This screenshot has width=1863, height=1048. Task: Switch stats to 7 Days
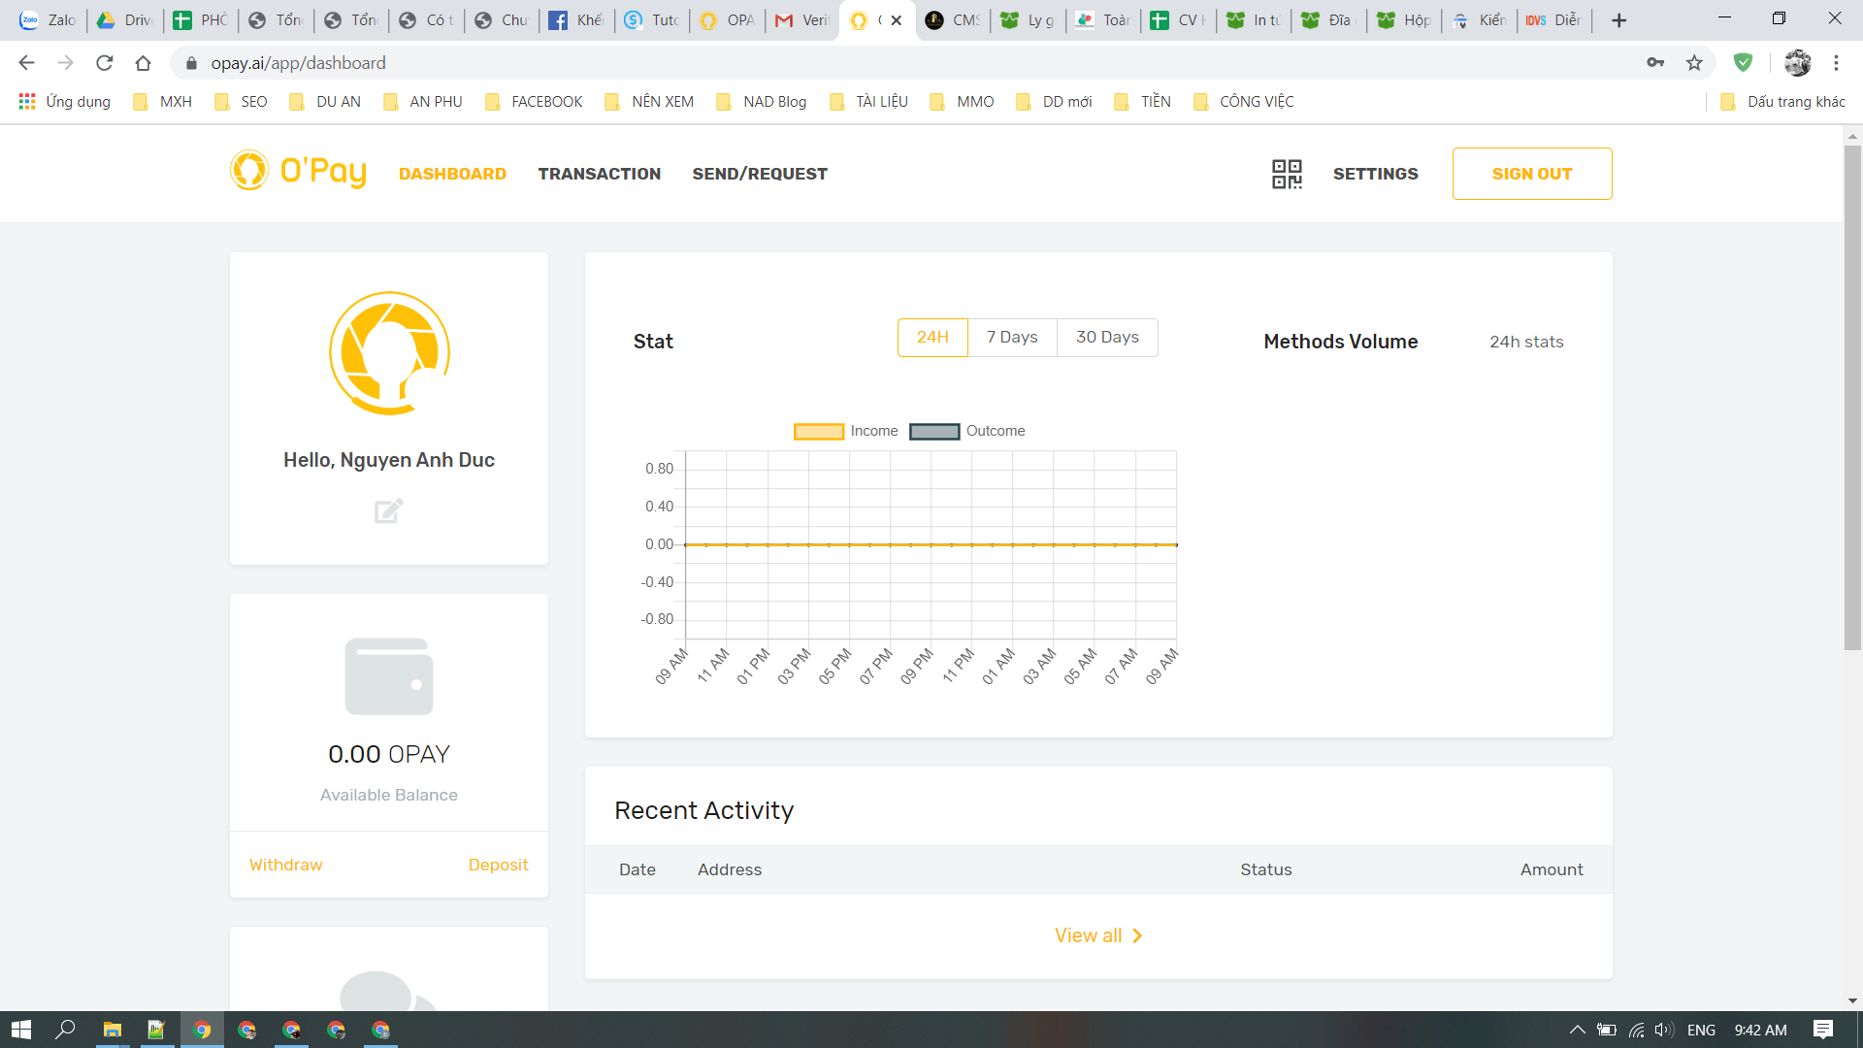tap(1012, 337)
